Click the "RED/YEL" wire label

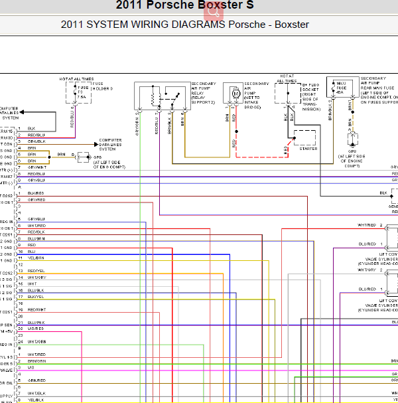pos(36,271)
